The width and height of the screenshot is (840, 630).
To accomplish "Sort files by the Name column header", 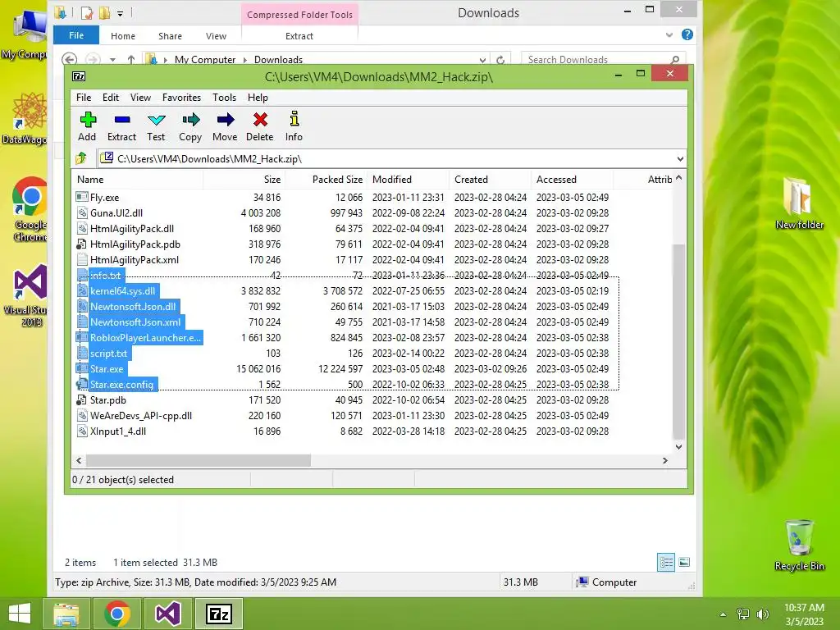I will tap(137, 180).
